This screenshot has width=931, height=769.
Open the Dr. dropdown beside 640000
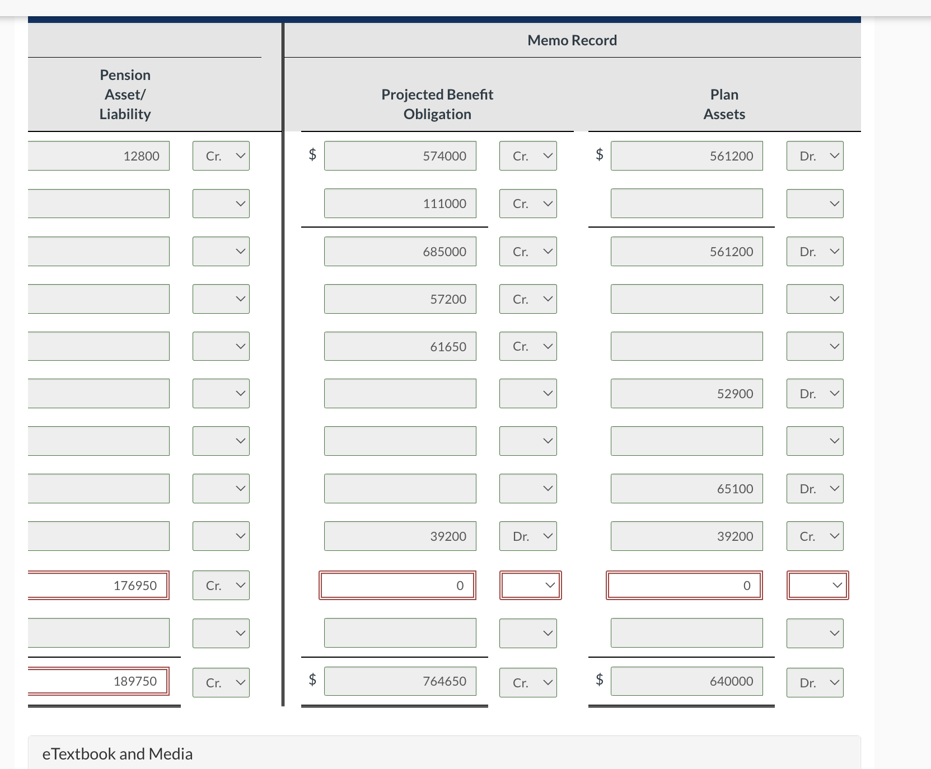point(815,683)
